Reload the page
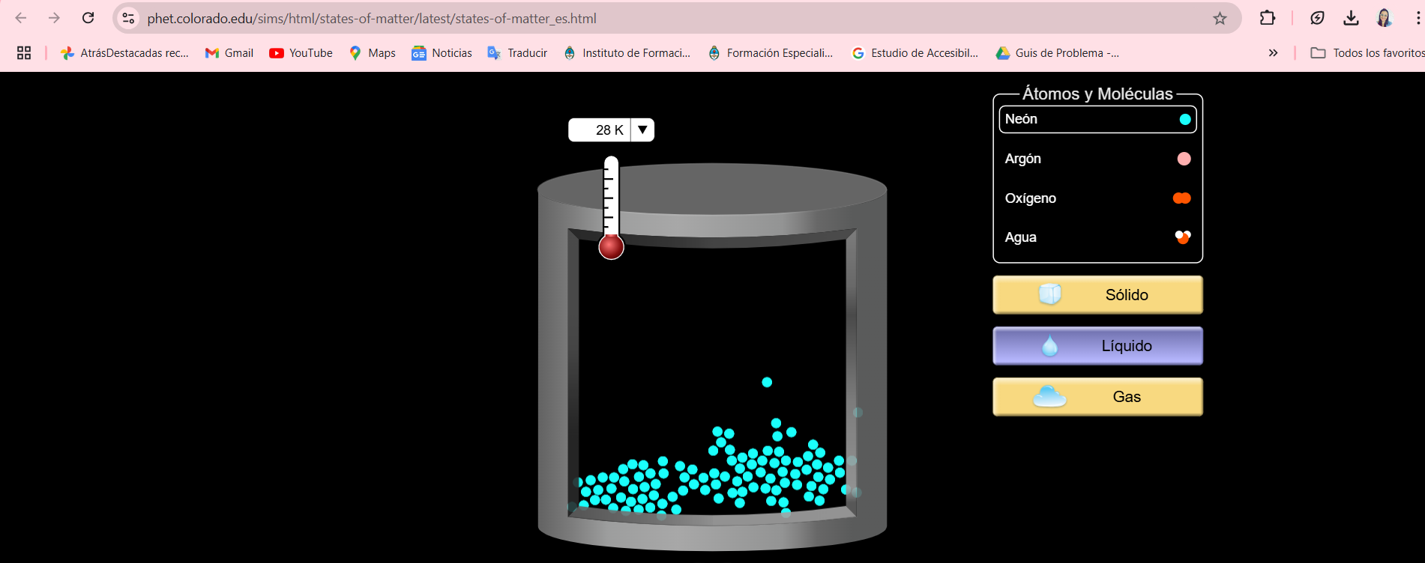This screenshot has height=563, width=1425. [x=88, y=18]
